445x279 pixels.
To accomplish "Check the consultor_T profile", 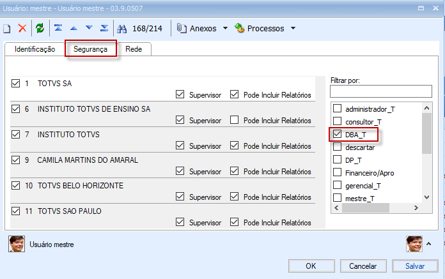I will coord(337,121).
